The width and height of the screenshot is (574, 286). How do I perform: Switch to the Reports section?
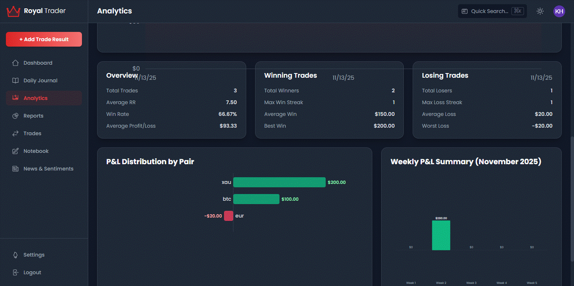click(x=33, y=115)
